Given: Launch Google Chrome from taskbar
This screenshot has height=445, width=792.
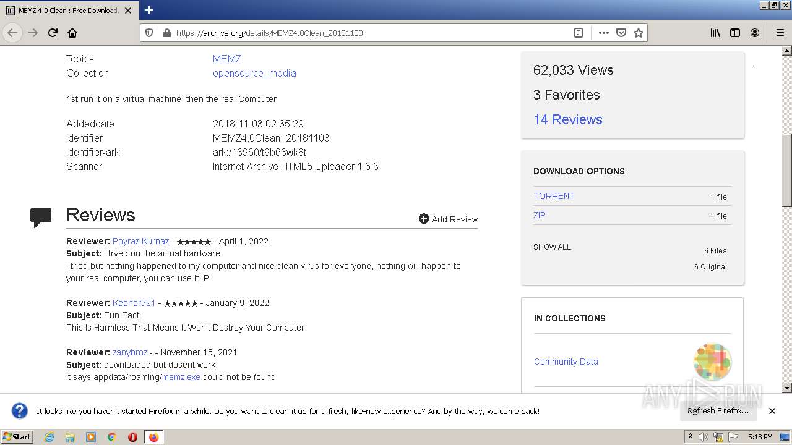Looking at the screenshot, I should (112, 437).
